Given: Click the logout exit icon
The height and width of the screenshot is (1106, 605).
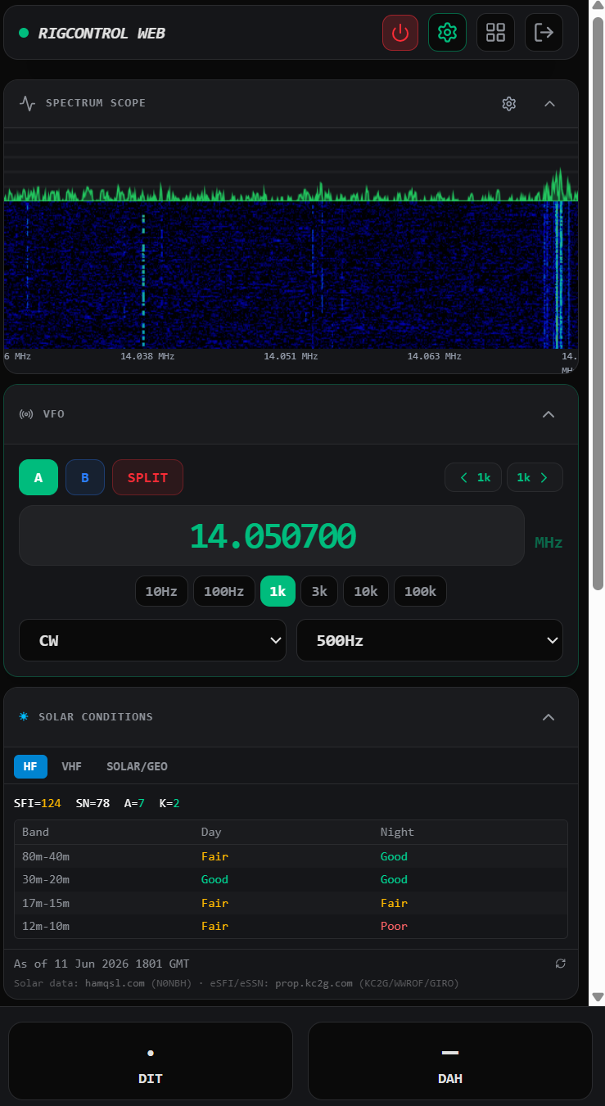Looking at the screenshot, I should [544, 33].
